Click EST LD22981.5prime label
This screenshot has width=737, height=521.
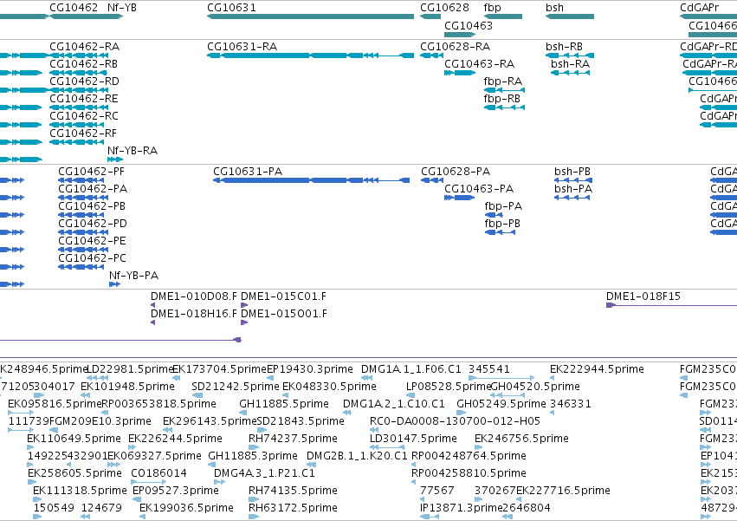click(131, 369)
